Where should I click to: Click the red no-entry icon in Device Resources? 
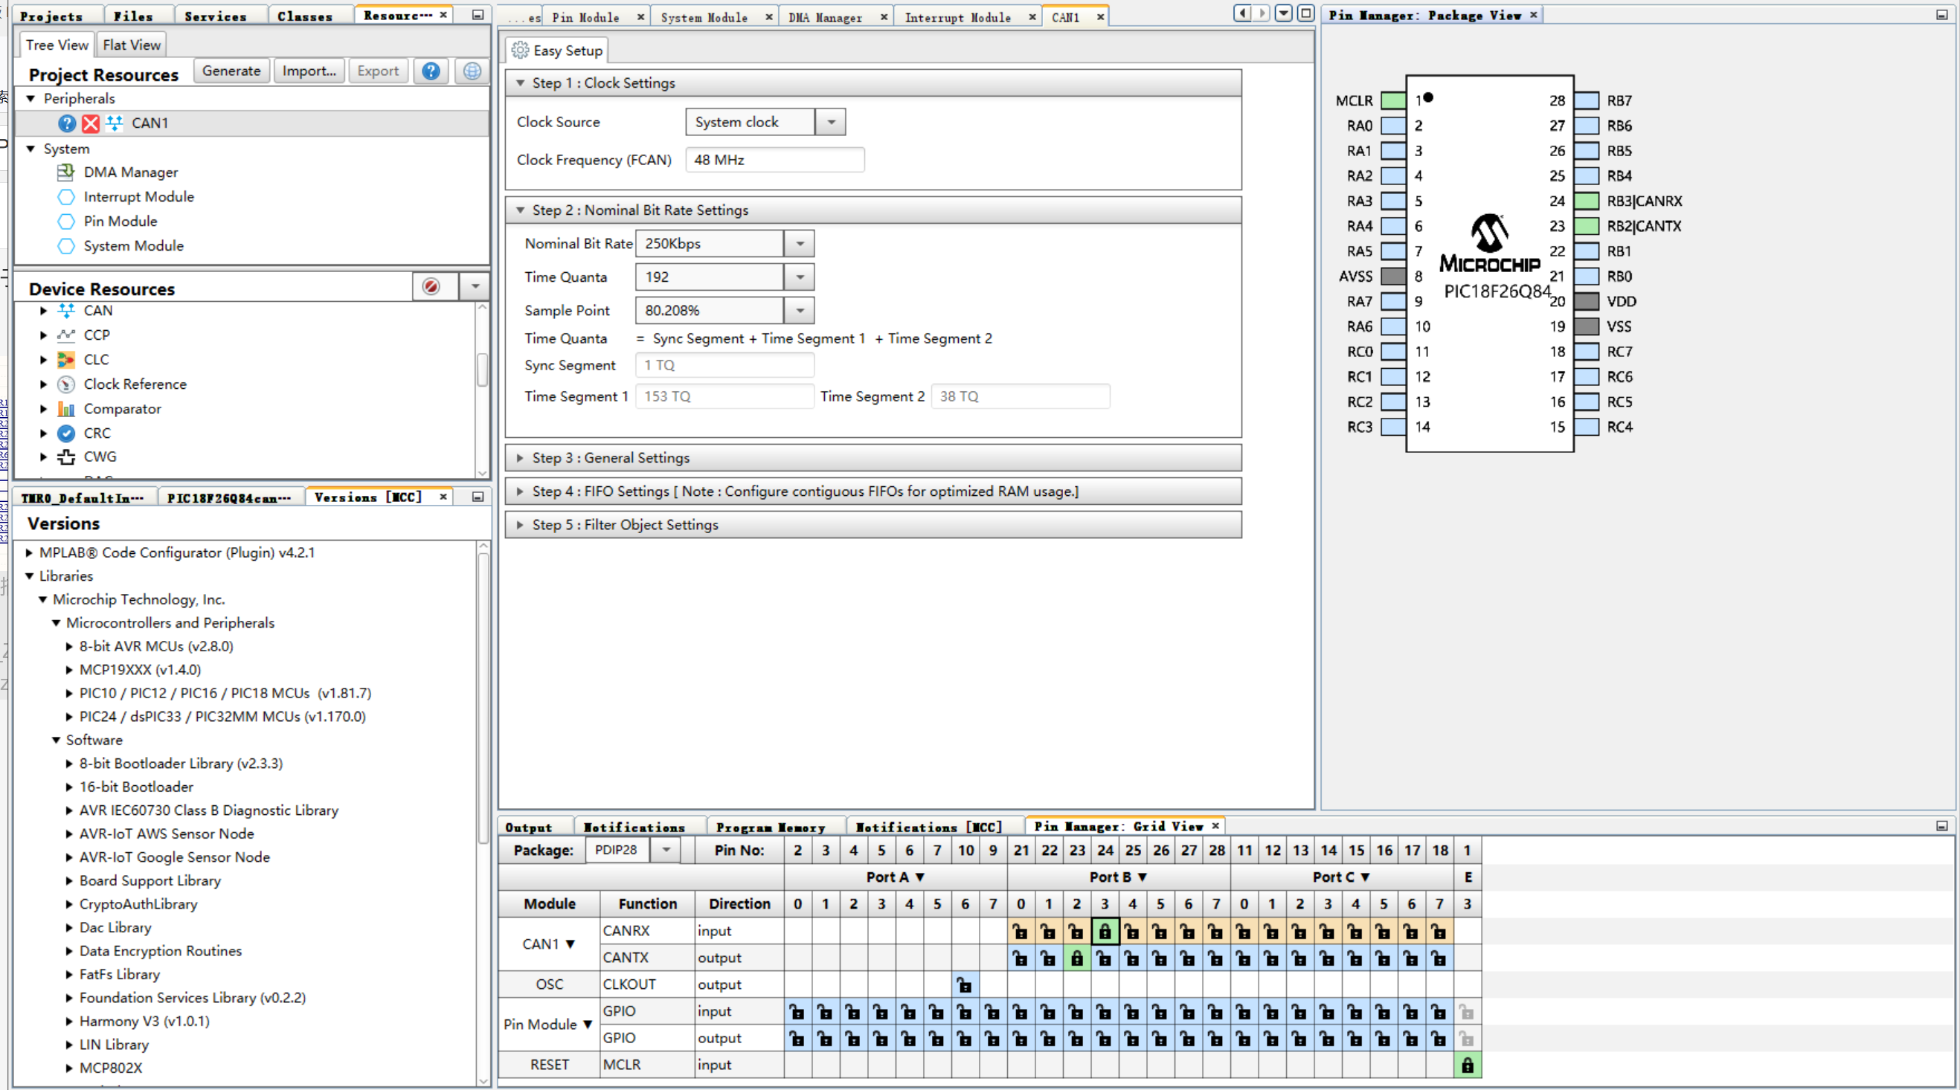[431, 286]
